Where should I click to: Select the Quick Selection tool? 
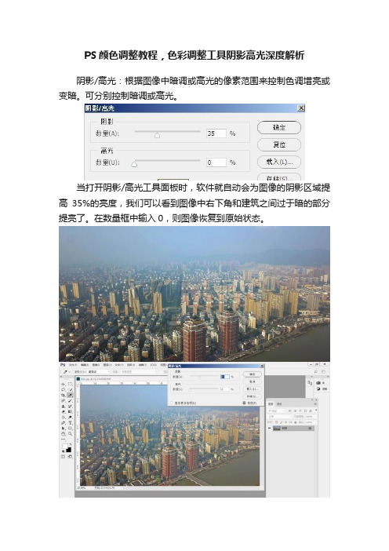coord(71,390)
